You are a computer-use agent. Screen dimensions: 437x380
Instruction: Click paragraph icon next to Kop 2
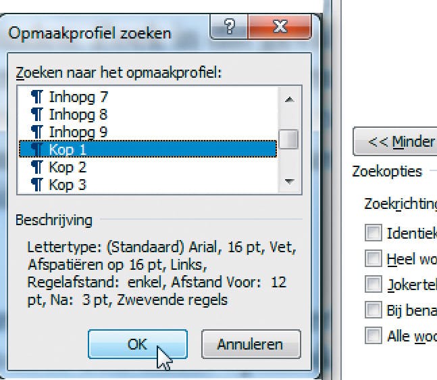(37, 167)
